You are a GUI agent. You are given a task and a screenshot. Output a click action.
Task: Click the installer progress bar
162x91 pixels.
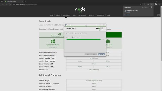[x=85, y=39]
